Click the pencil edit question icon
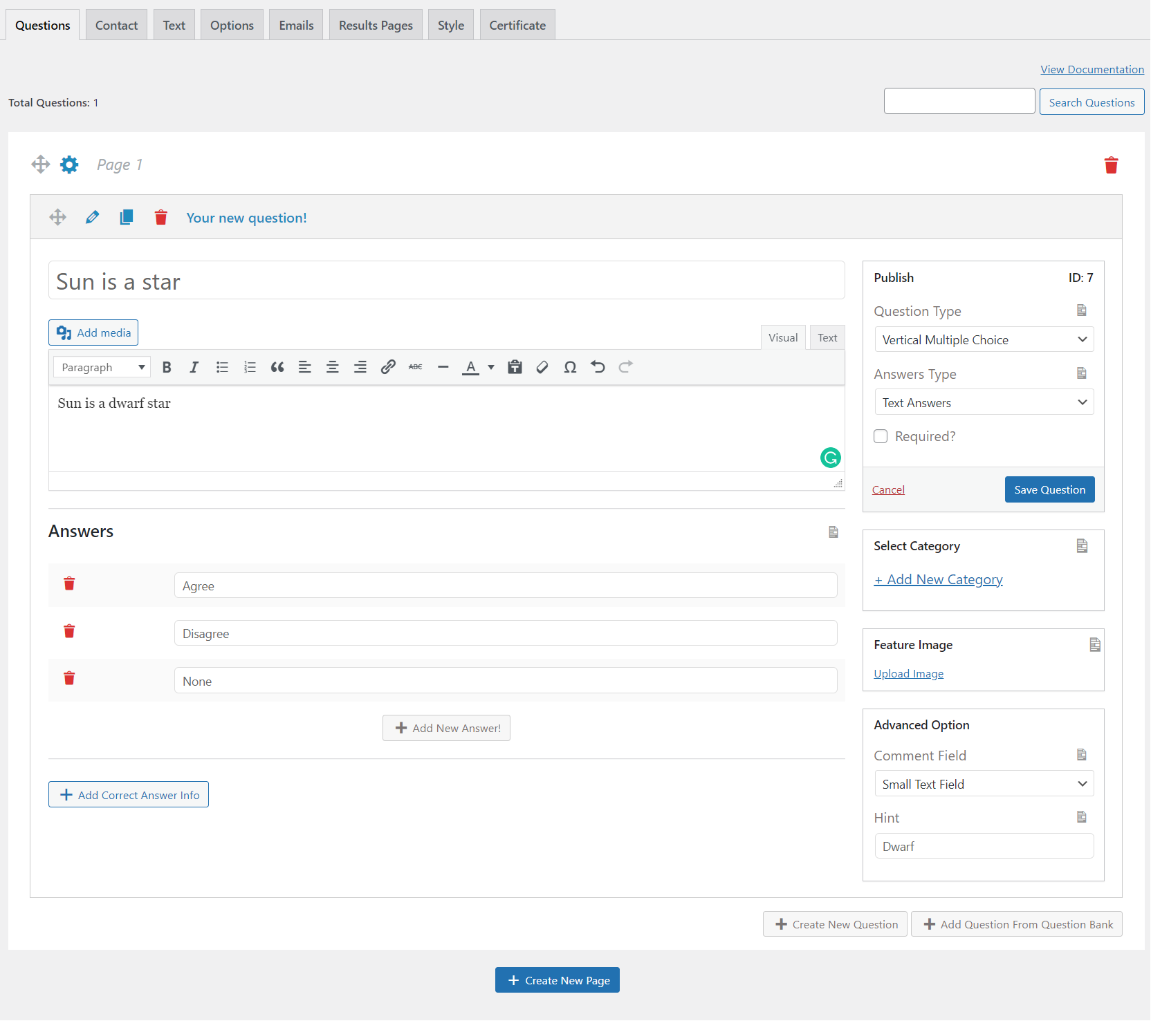The height and width of the screenshot is (1021, 1151). pos(92,217)
